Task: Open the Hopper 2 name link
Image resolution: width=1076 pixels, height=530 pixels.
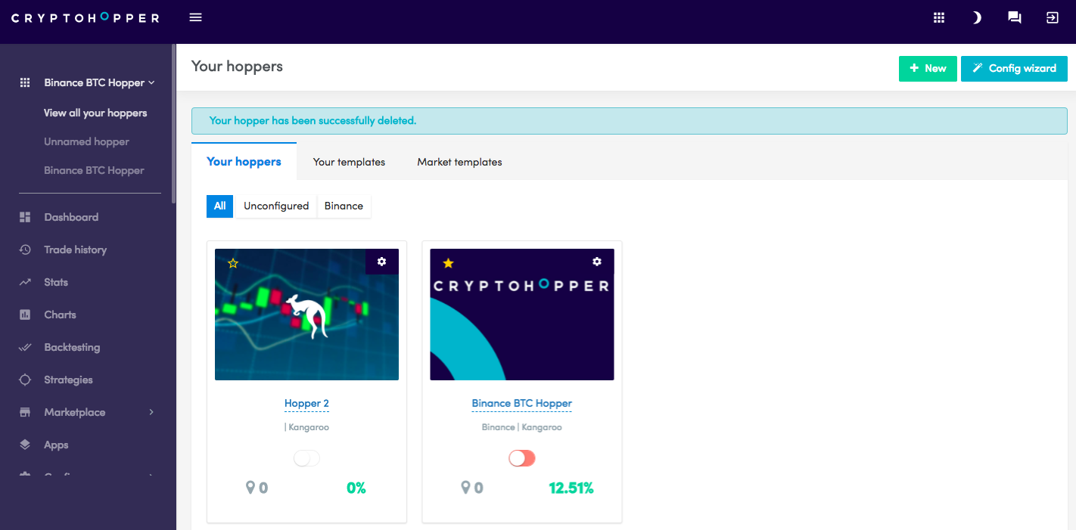Action: [306, 403]
